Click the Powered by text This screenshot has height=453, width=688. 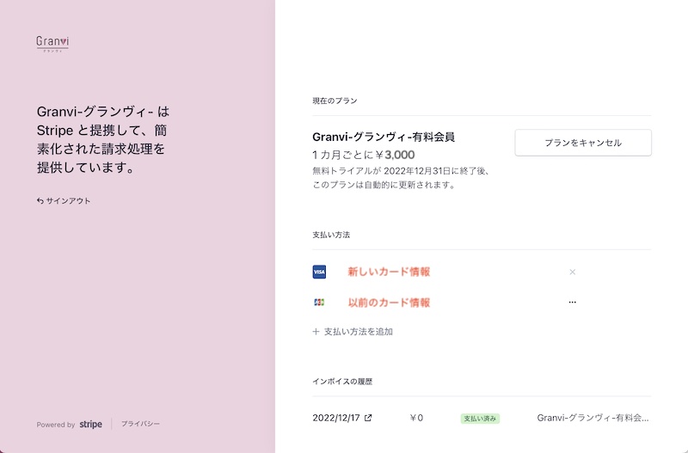pos(56,425)
